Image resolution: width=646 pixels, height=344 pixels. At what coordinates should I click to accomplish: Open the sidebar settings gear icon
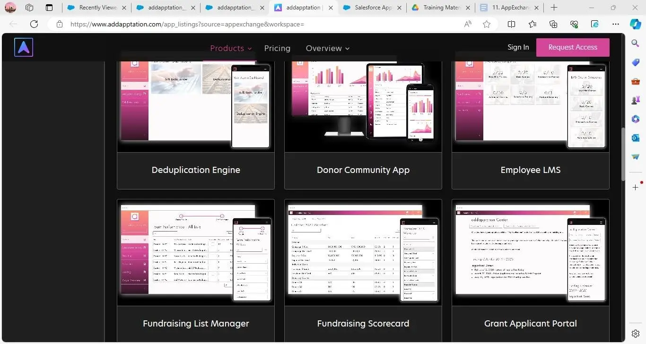[x=636, y=334]
